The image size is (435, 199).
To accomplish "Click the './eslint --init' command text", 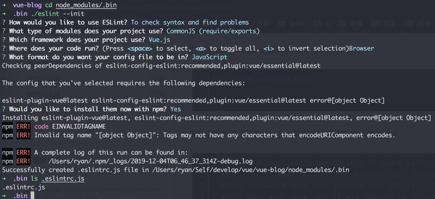I will 58,14.
